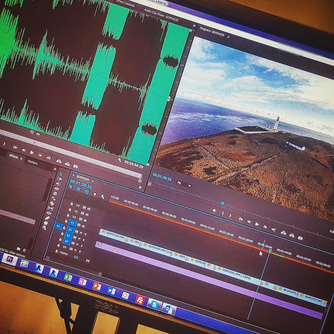Export frame camera in source monitor
The image size is (334, 334).
tap(76, 166)
